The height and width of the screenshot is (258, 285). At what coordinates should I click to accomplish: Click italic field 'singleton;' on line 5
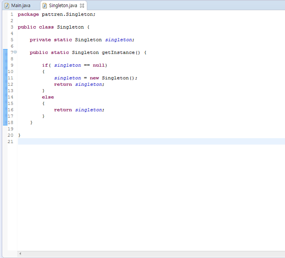pos(120,40)
